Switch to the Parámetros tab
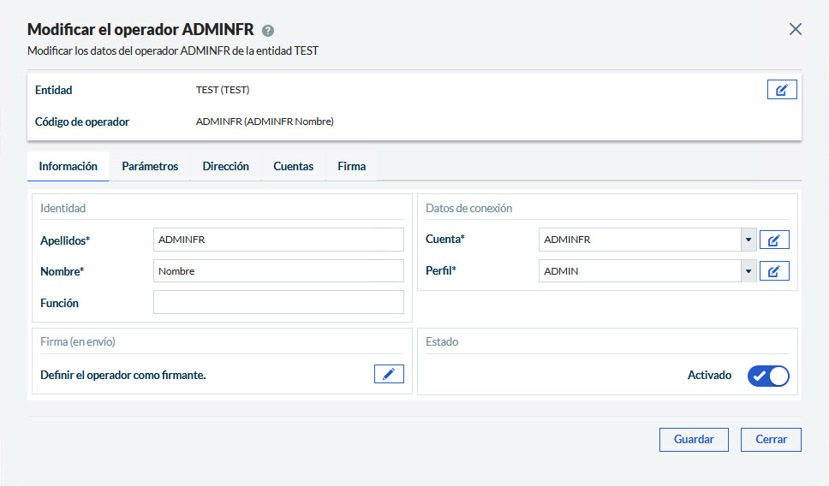The image size is (829, 486). pyautogui.click(x=150, y=167)
